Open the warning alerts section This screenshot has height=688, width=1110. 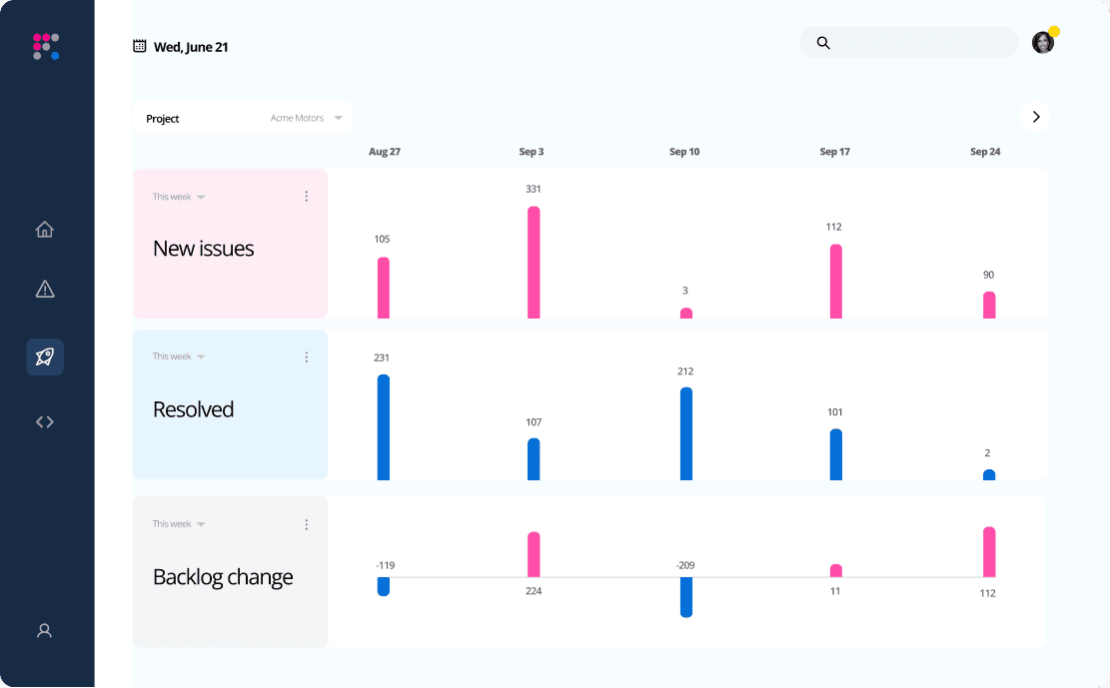(x=45, y=290)
